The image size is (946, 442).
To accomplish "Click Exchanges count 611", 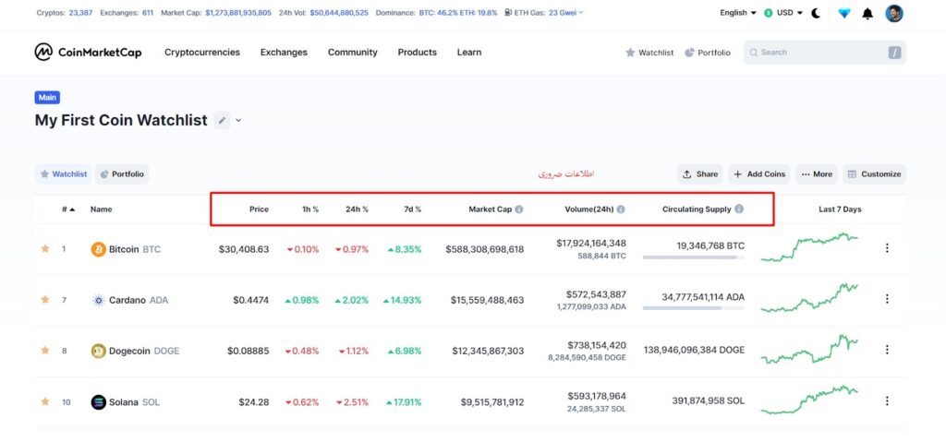I will [148, 12].
